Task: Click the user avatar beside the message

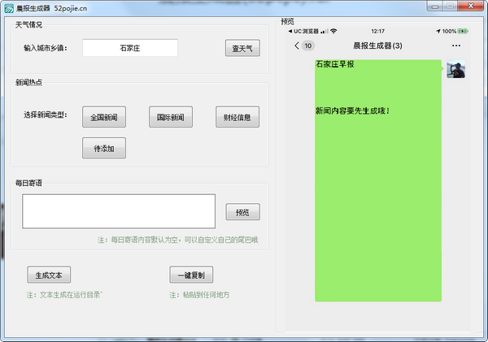Action: click(455, 69)
